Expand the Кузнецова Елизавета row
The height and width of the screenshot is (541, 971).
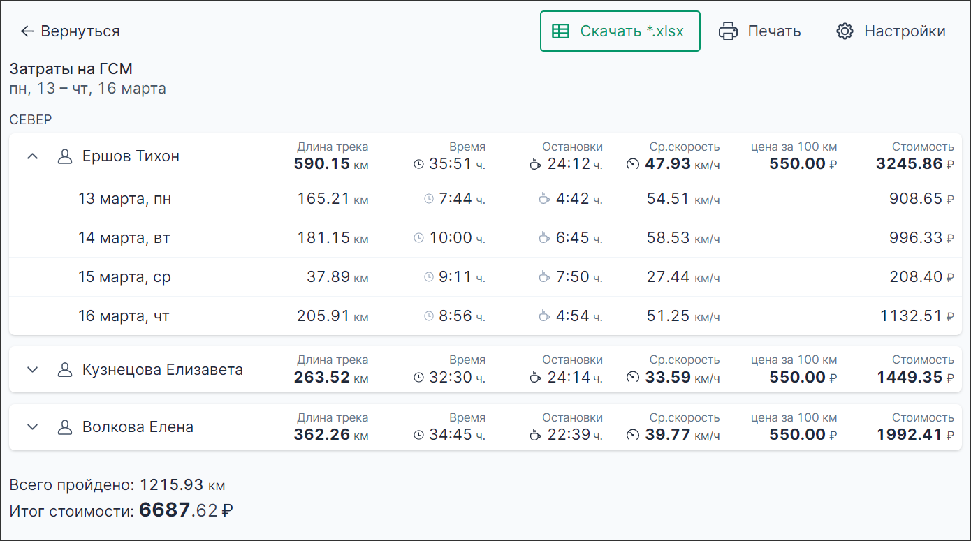[32, 369]
